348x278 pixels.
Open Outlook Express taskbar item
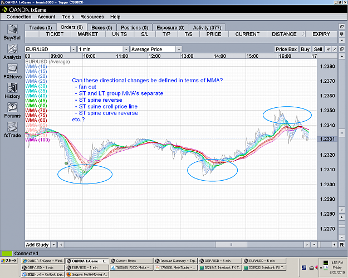pyautogui.click(x=43, y=274)
